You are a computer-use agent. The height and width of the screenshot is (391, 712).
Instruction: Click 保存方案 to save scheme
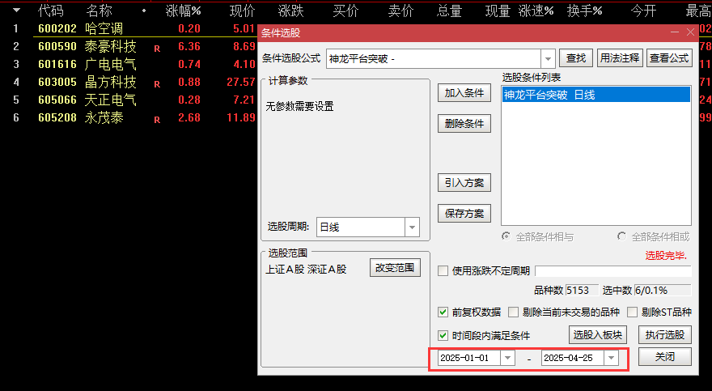tap(464, 214)
